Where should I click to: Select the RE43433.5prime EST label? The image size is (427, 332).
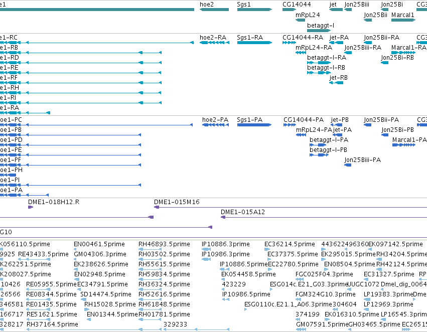pyautogui.click(x=43, y=254)
